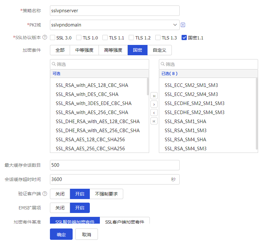Switch to 自定义 cipher suite tab
The image size is (273, 244).
coord(160,50)
